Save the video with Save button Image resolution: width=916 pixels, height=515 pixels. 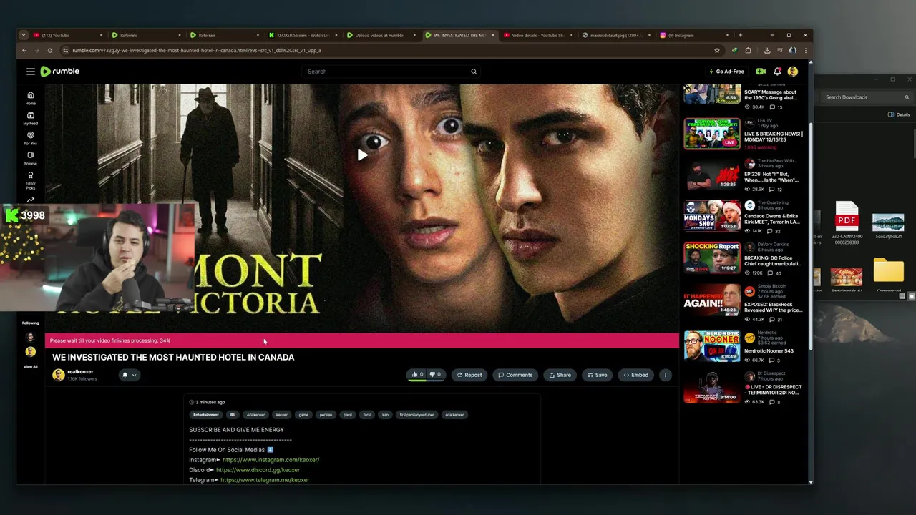pyautogui.click(x=597, y=375)
